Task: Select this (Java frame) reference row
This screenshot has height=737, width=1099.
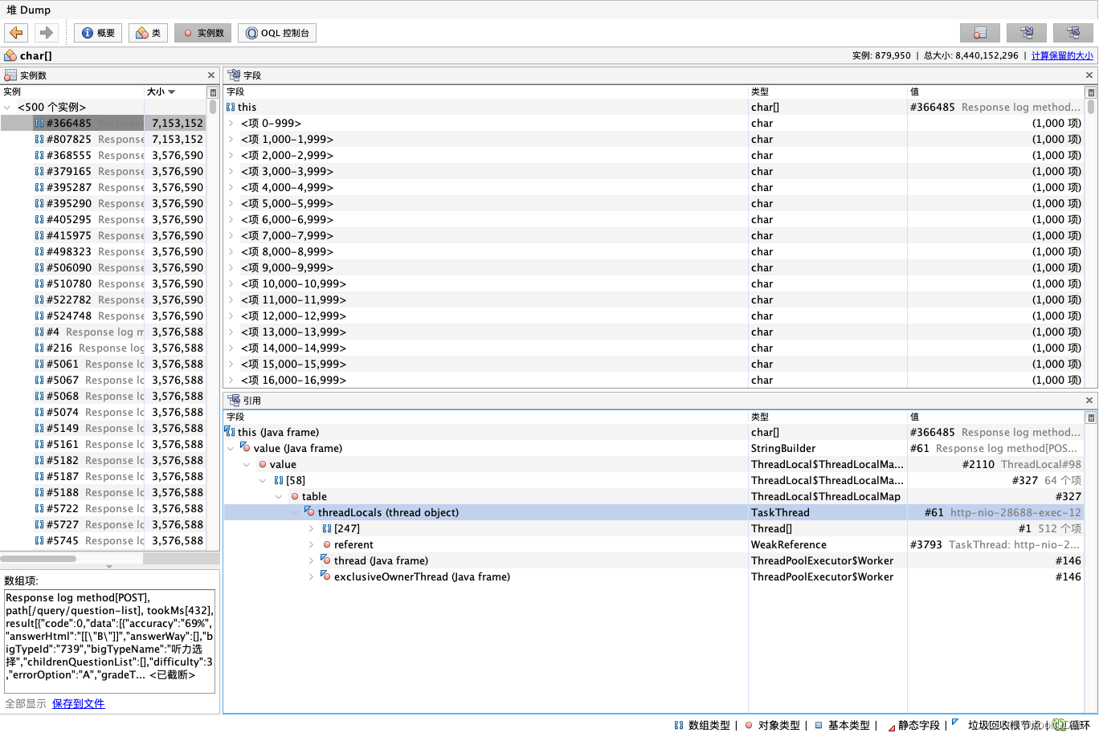Action: pos(654,432)
